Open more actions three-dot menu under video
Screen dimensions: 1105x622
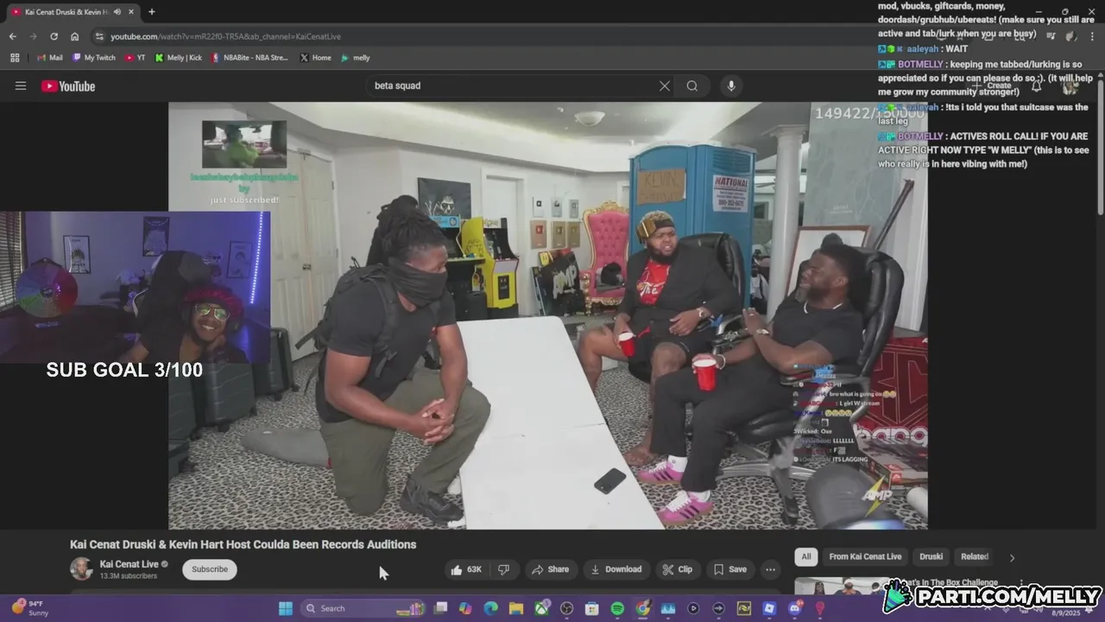pos(770,569)
